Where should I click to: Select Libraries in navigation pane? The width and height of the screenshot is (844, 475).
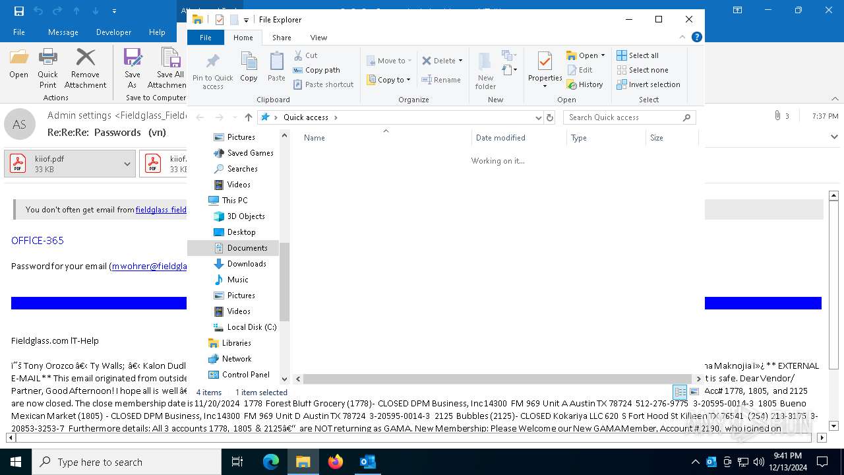click(x=229, y=343)
